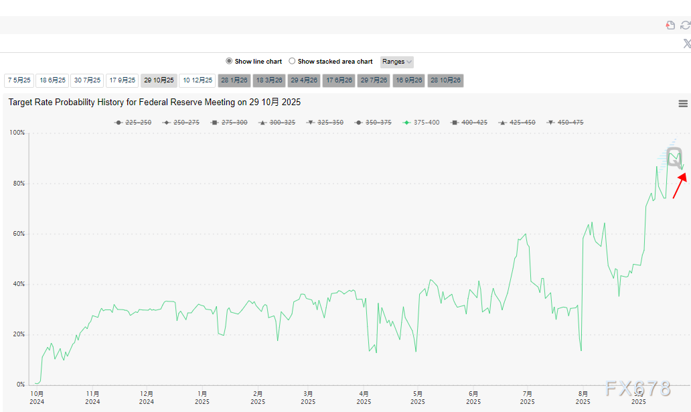Toggle the 400-425 legend entry
Screen dimensions: 691x412
pos(469,123)
